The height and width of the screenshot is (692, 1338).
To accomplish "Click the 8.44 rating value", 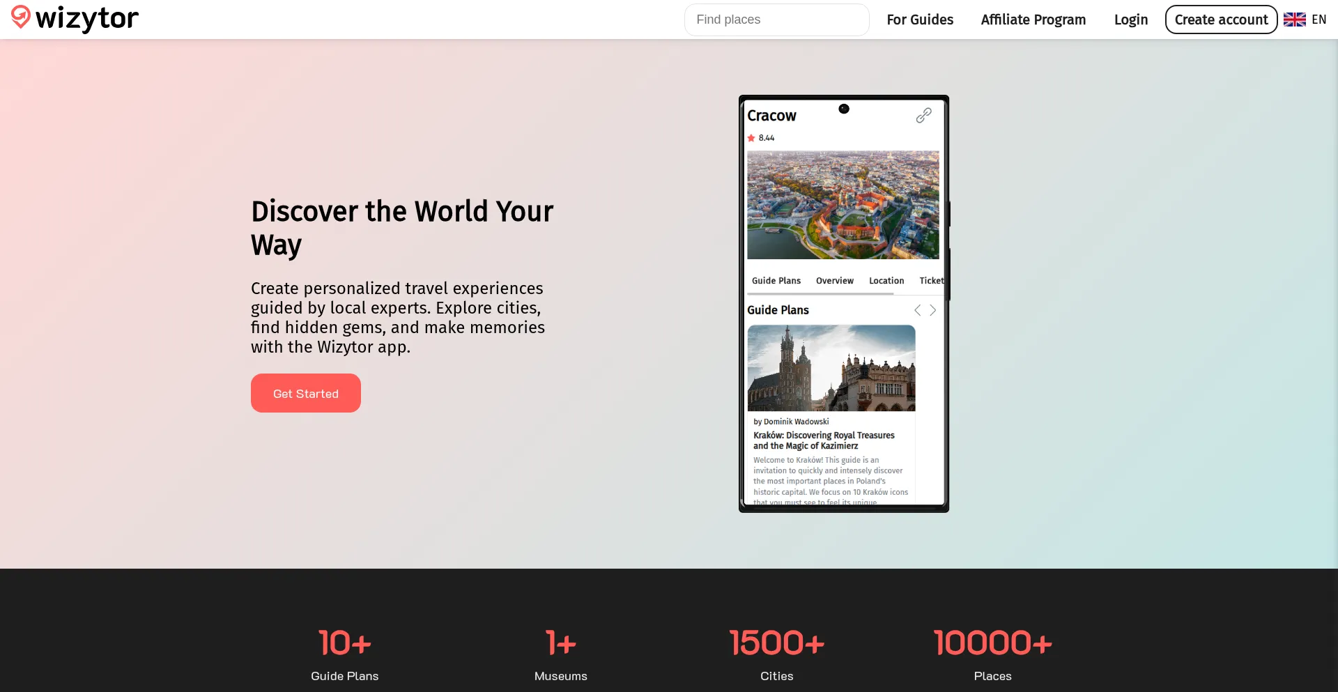I will click(767, 138).
